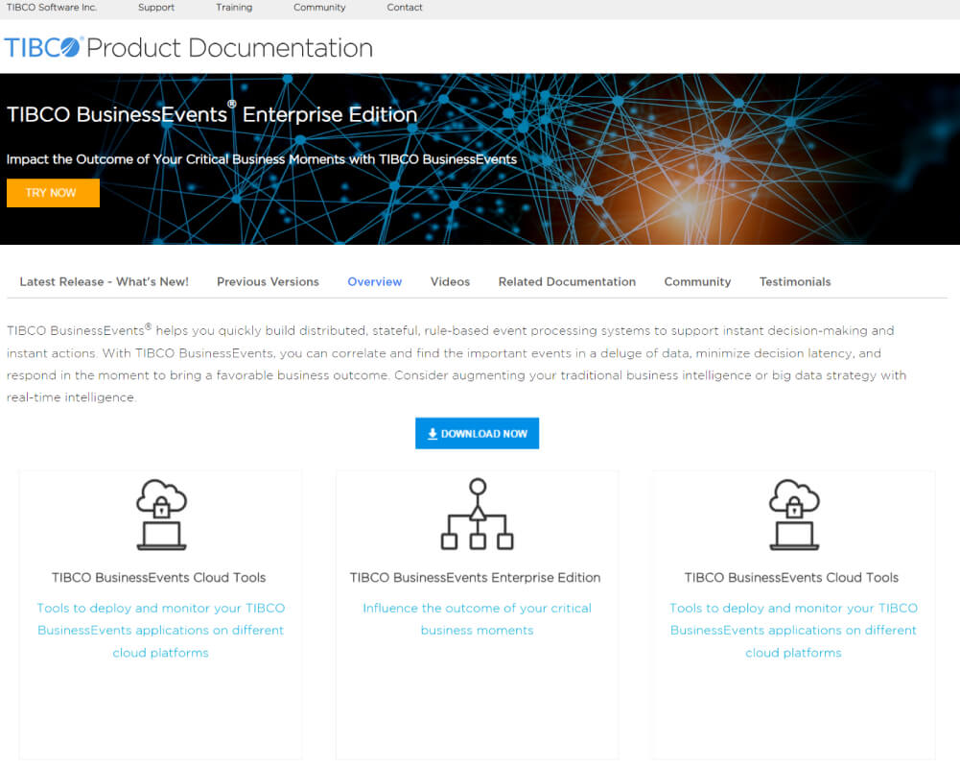Open 'Influence the outcome of your critical' link
The height and width of the screenshot is (768, 960).
pyautogui.click(x=477, y=619)
